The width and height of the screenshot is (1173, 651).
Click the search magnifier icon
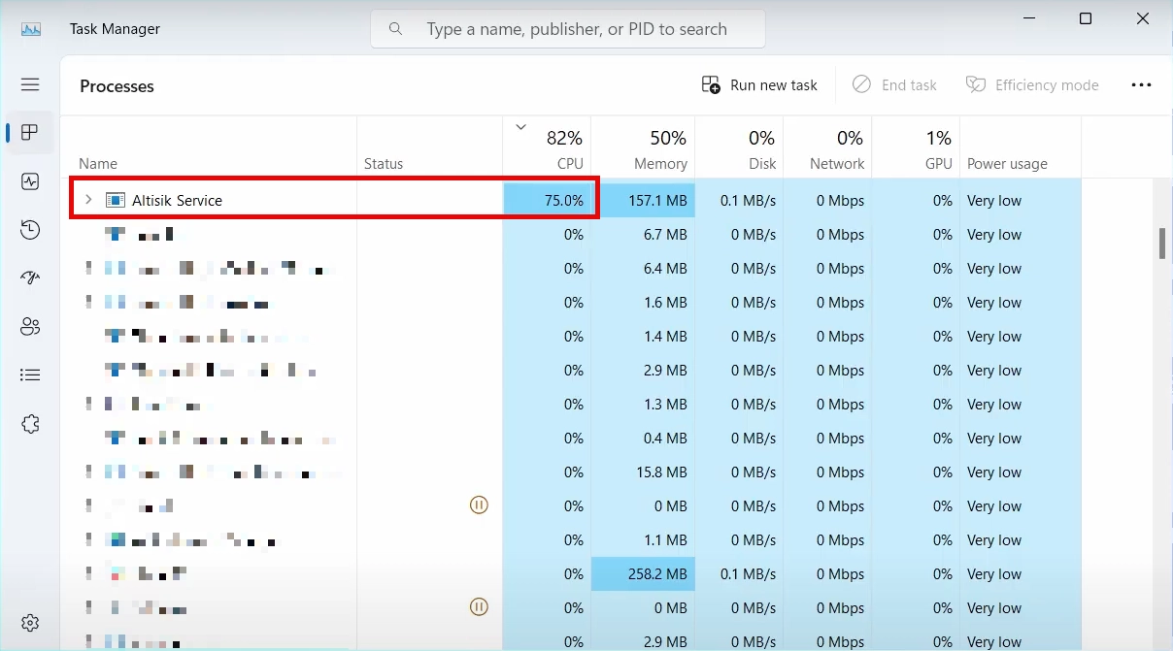395,28
